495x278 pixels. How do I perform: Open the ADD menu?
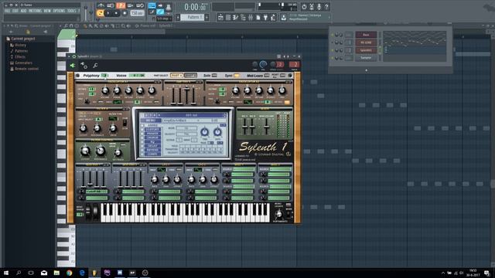pos(23,11)
